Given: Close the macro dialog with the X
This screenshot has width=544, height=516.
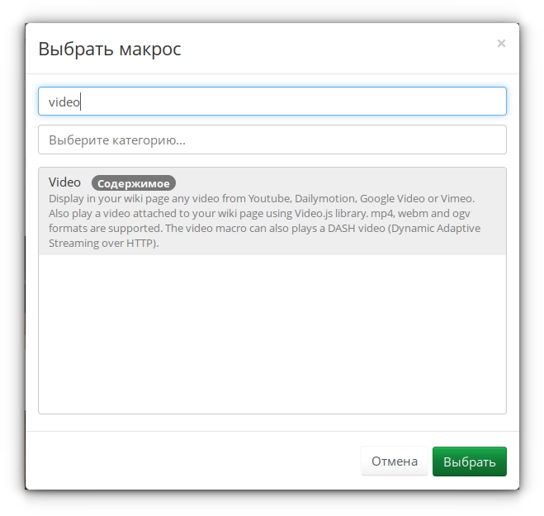Looking at the screenshot, I should coord(501,44).
